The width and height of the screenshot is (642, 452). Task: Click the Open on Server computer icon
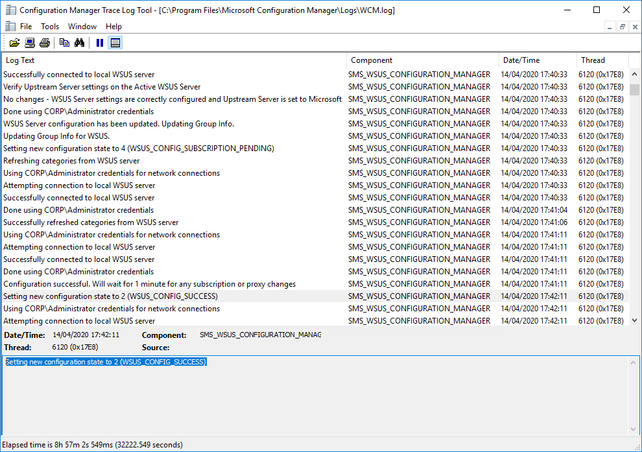(30, 43)
